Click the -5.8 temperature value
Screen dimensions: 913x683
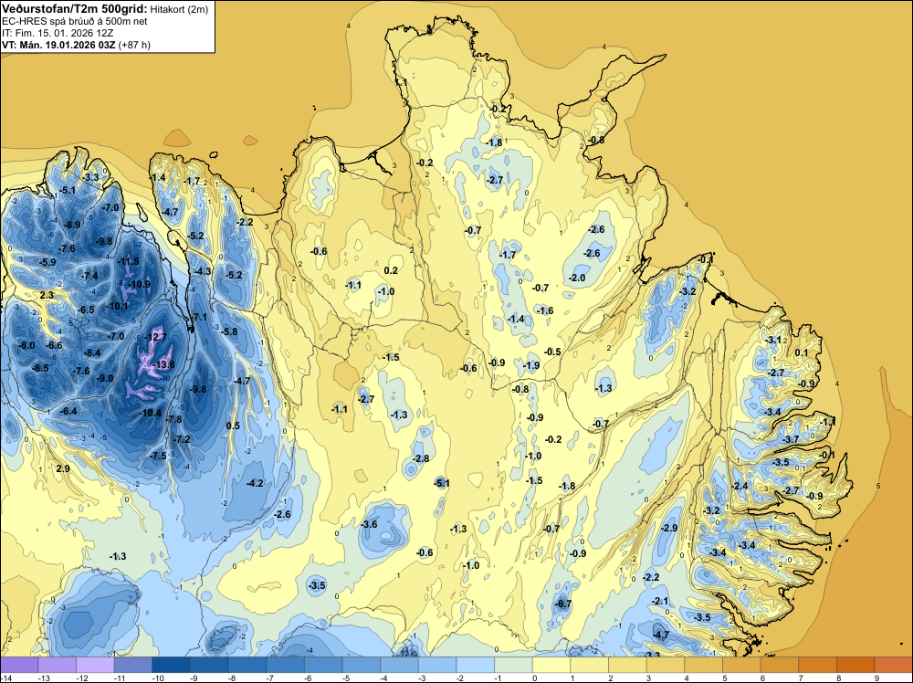coord(229,331)
